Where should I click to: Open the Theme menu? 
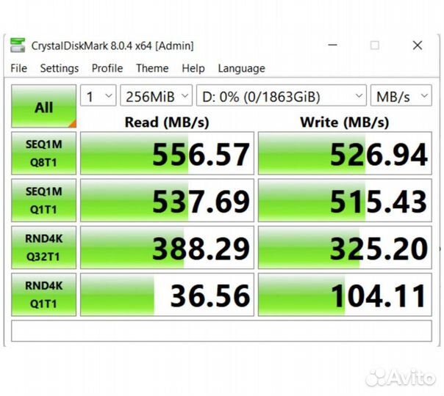152,68
